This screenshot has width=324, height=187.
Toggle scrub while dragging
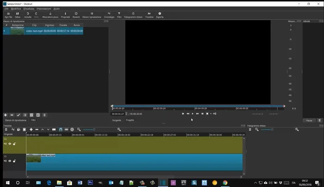coord(66,130)
